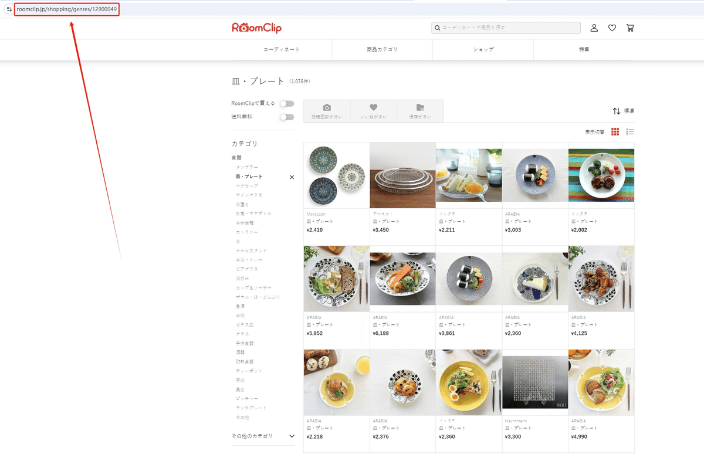The width and height of the screenshot is (704, 454).
Task: Select the ワイングラス category
Action: click(x=249, y=195)
